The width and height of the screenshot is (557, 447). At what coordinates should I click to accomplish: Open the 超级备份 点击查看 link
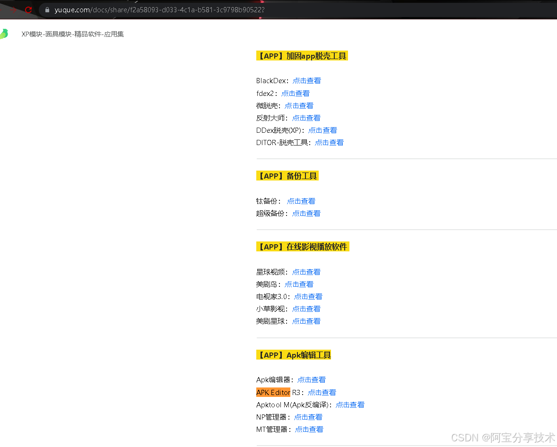pyautogui.click(x=306, y=214)
